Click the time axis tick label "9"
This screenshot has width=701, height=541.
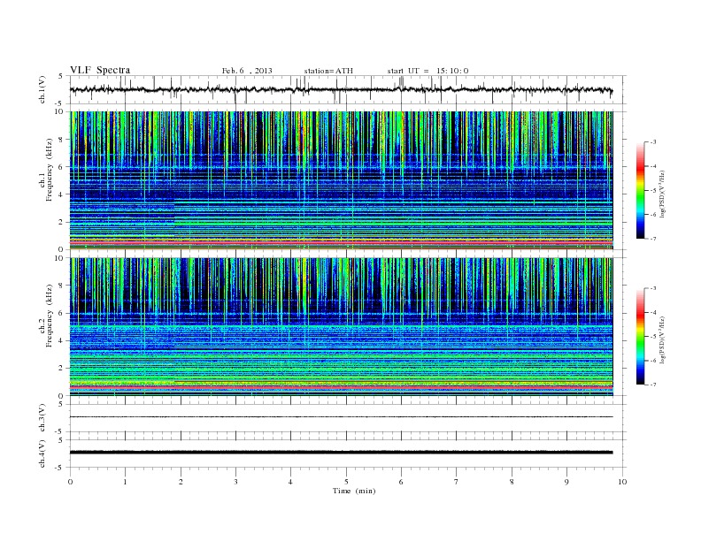[566, 482]
